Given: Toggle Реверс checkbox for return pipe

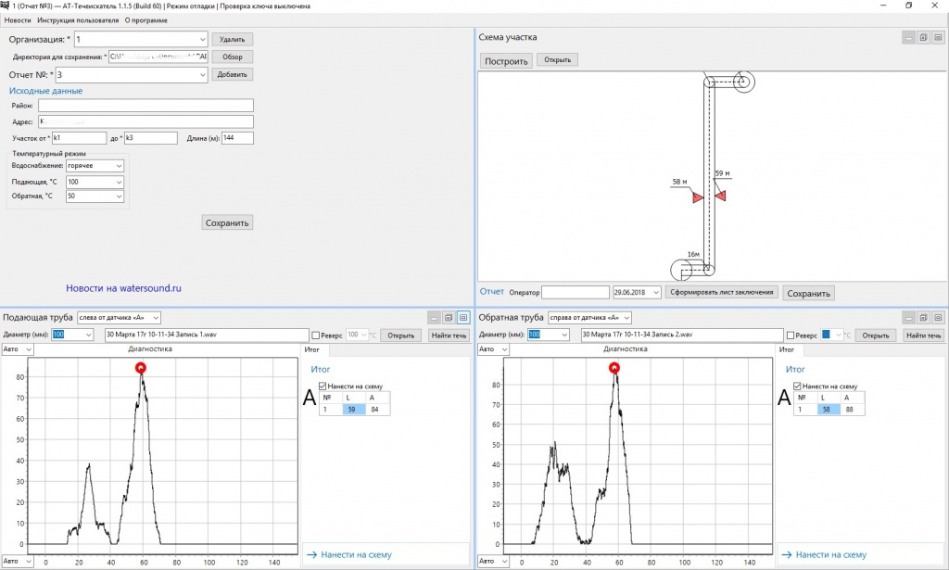Looking at the screenshot, I should [791, 336].
